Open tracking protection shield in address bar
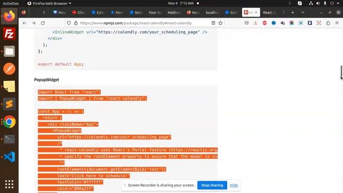This screenshot has height=193, width=343. (69, 23)
